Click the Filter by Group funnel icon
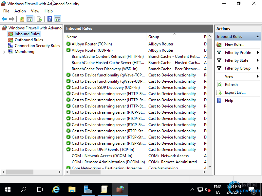 219,68
